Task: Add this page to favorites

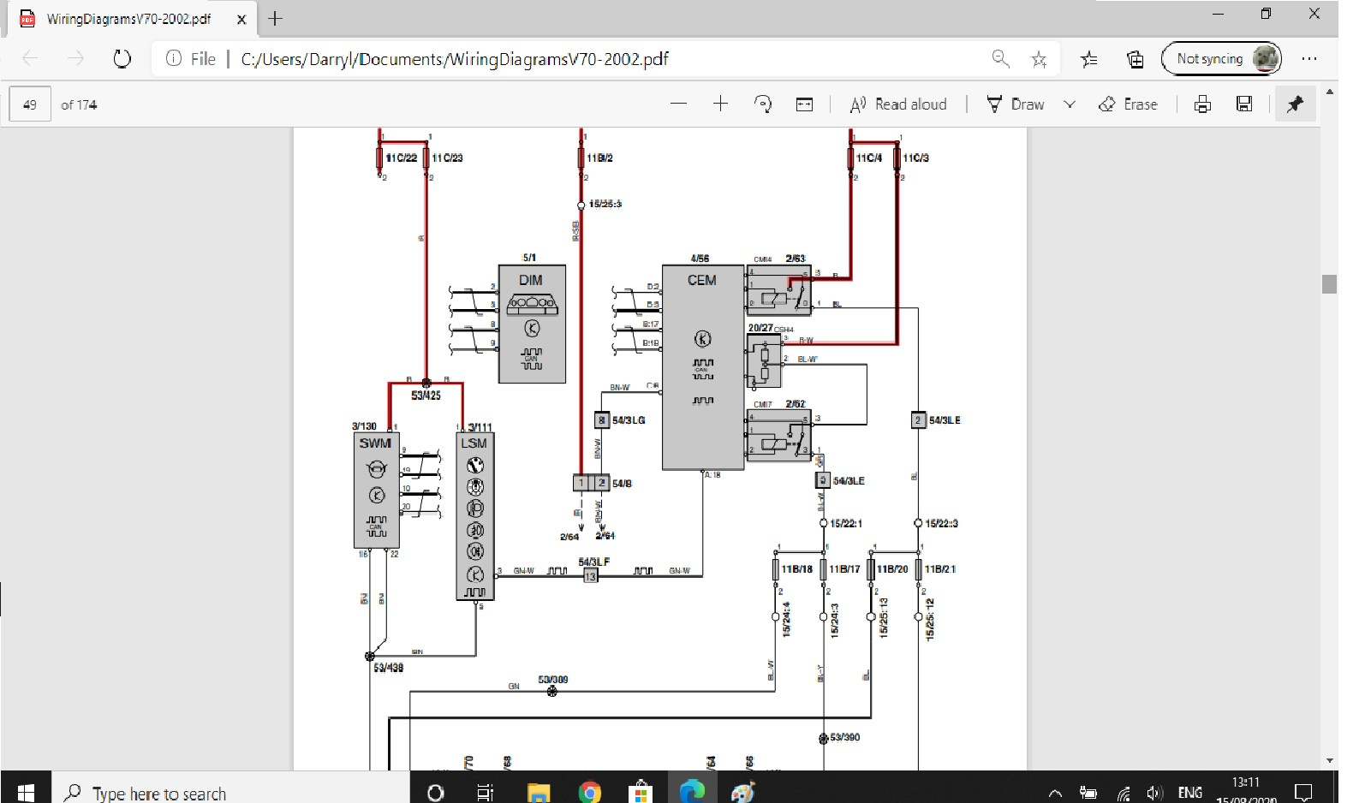Action: pyautogui.click(x=1039, y=59)
